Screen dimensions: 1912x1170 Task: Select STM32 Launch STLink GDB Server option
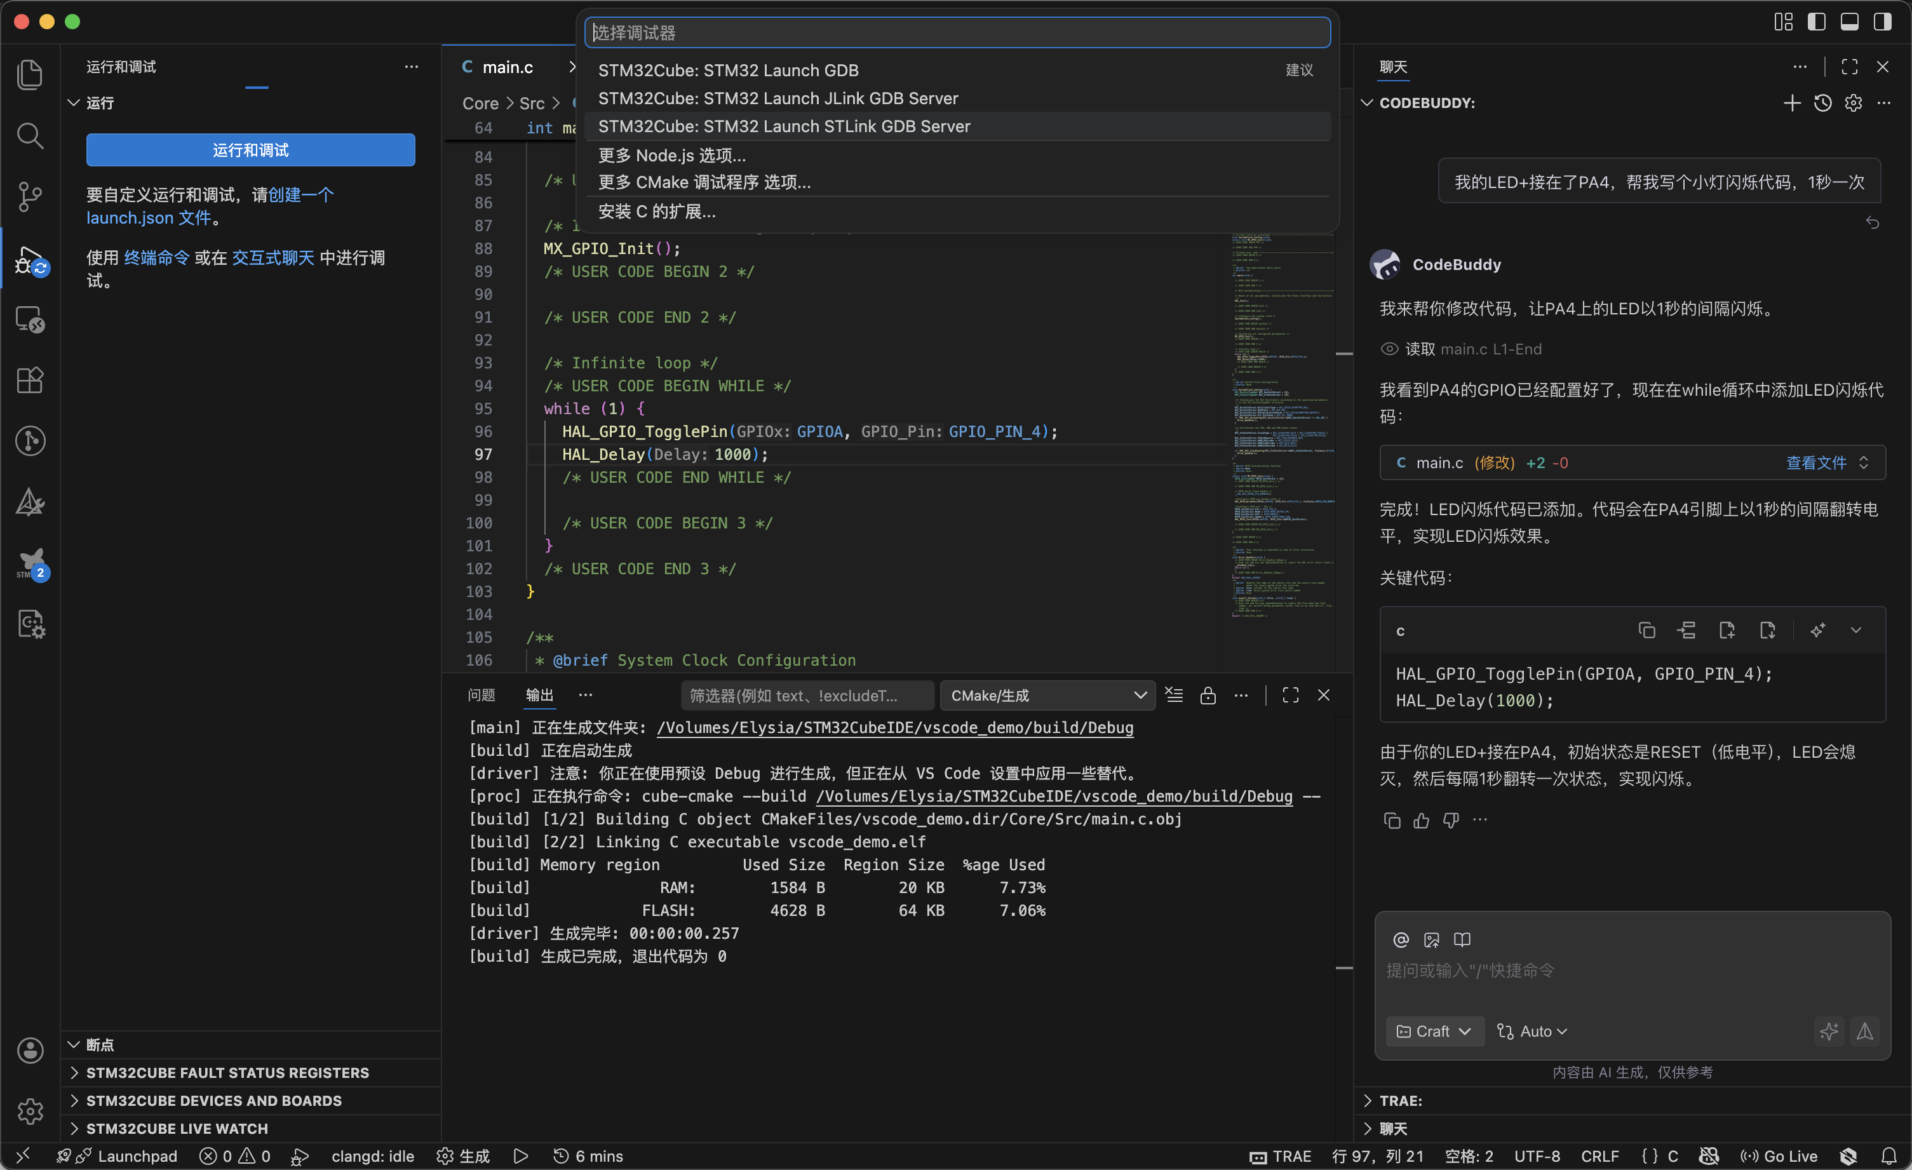(x=784, y=126)
